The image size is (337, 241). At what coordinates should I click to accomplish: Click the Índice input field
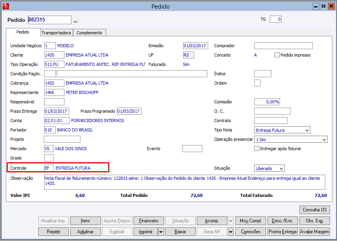click(263, 74)
